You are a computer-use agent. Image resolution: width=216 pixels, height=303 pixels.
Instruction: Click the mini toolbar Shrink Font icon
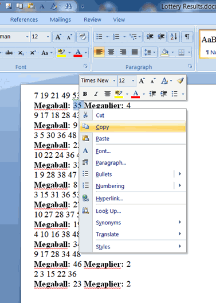click(x=152, y=80)
